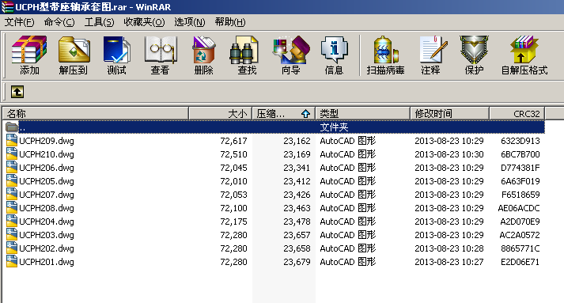Sort by Size (大小) column header
Image resolution: width=564 pixels, height=303 pixels.
tap(221, 114)
